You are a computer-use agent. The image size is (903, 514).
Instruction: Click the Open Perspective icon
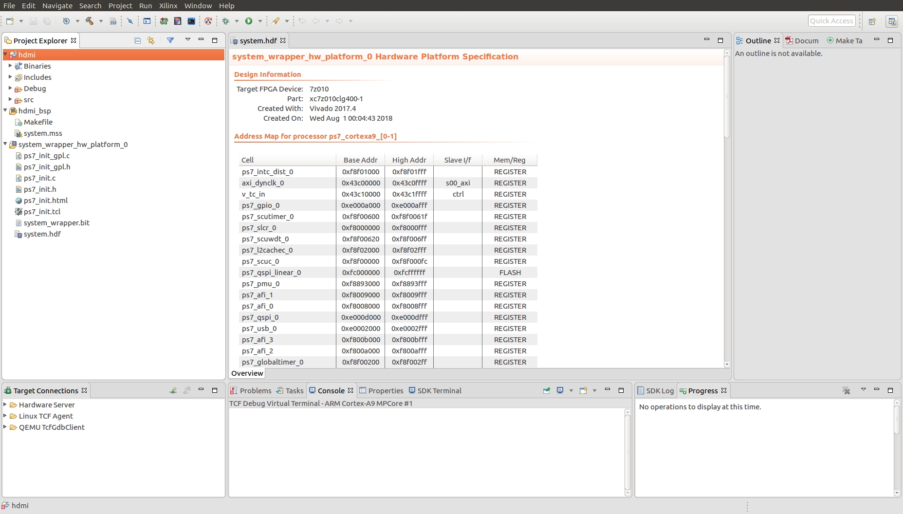pyautogui.click(x=872, y=21)
